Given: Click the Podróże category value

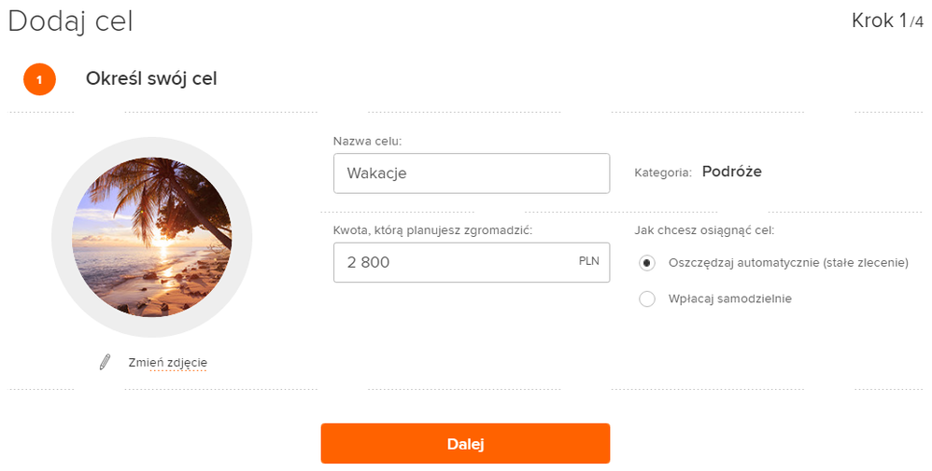Looking at the screenshot, I should pos(732,172).
